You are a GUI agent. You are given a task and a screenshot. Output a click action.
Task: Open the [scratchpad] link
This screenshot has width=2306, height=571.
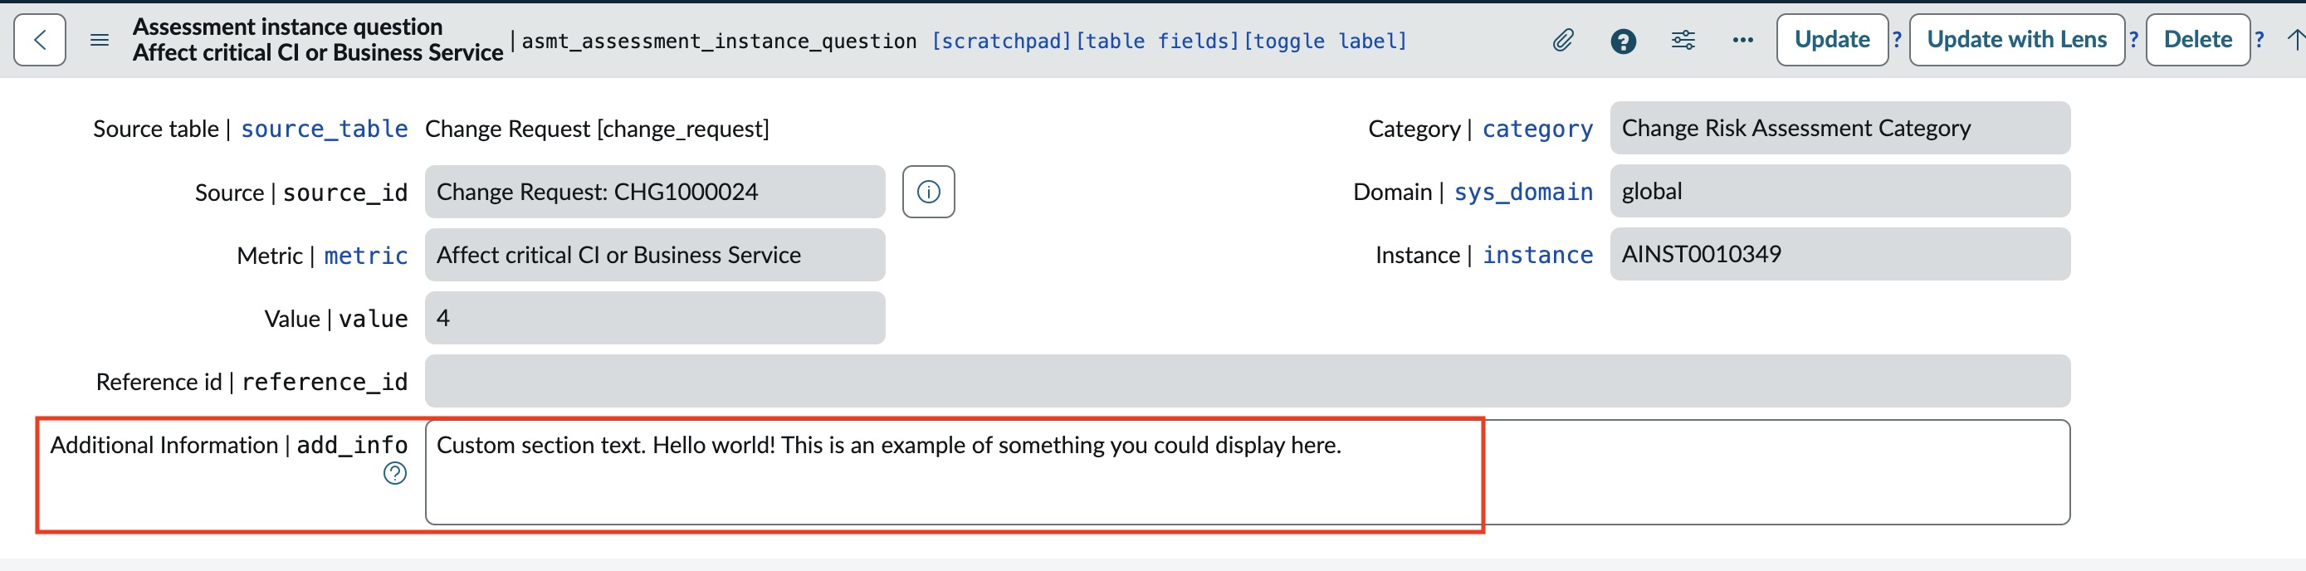(x=1001, y=41)
